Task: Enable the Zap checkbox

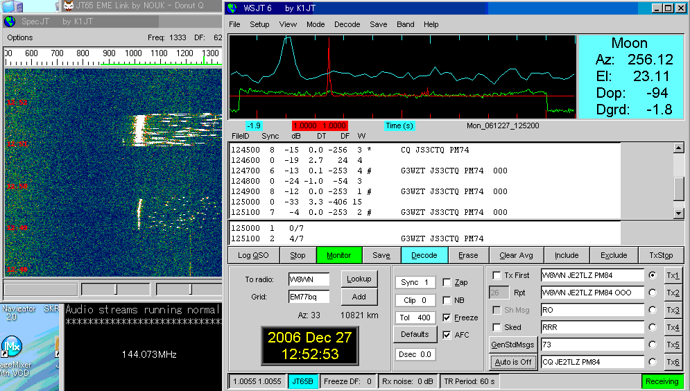Action: point(447,283)
